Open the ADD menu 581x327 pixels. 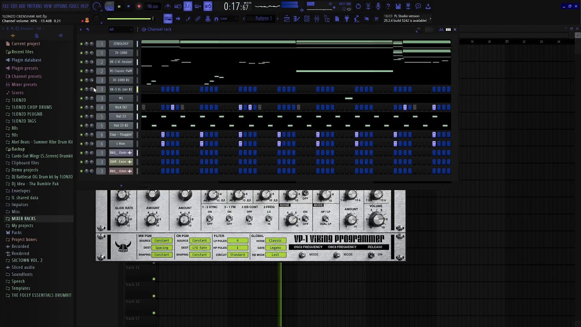[22, 6]
